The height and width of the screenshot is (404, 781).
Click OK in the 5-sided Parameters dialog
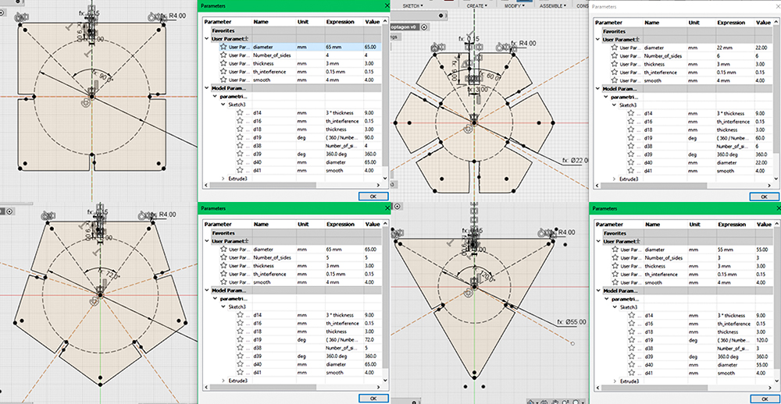click(373, 398)
